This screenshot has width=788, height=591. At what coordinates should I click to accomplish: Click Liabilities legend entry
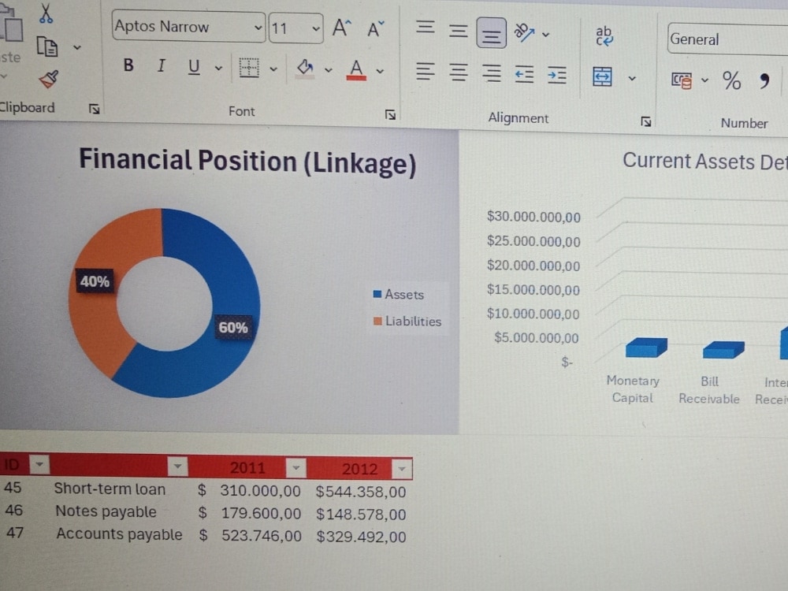(x=407, y=322)
